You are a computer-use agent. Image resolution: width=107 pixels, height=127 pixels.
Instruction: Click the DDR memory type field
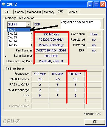click(47, 24)
